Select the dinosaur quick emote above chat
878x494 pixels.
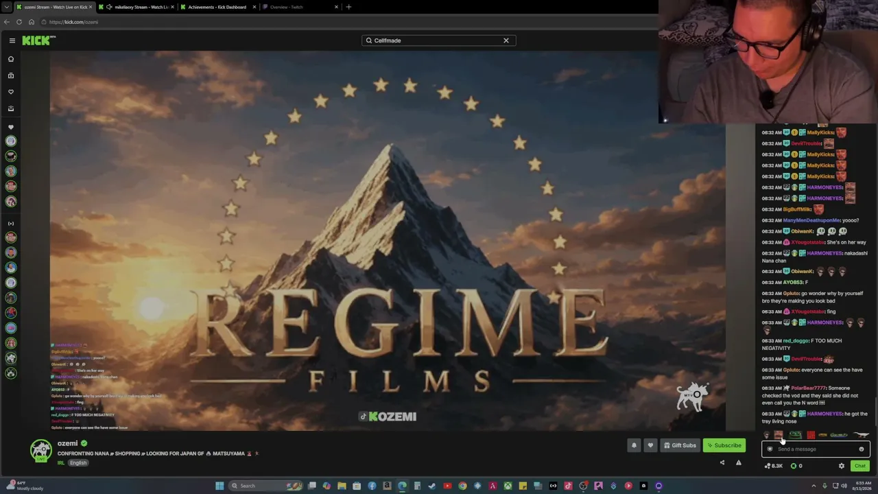click(x=862, y=434)
